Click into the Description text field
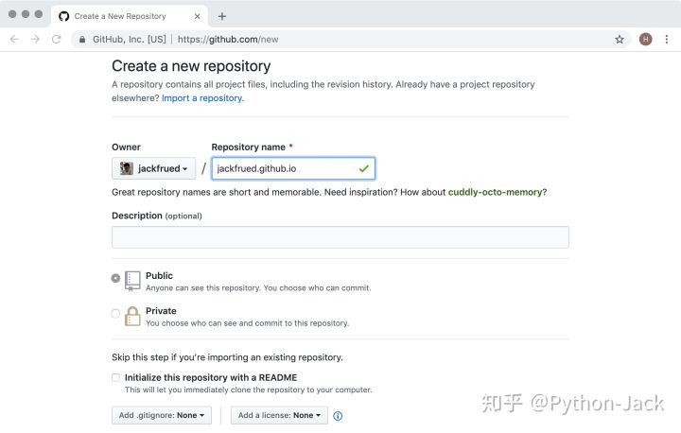681x433 pixels. [x=340, y=237]
